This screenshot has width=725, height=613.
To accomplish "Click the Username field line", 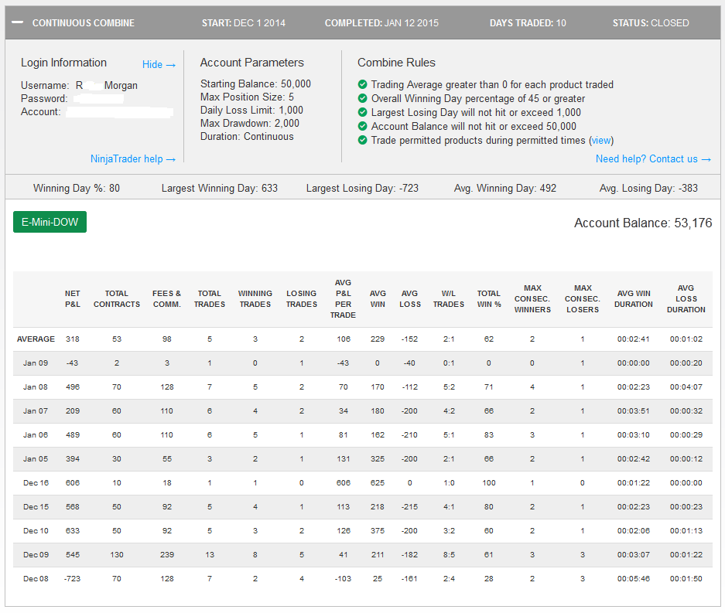I will (79, 86).
